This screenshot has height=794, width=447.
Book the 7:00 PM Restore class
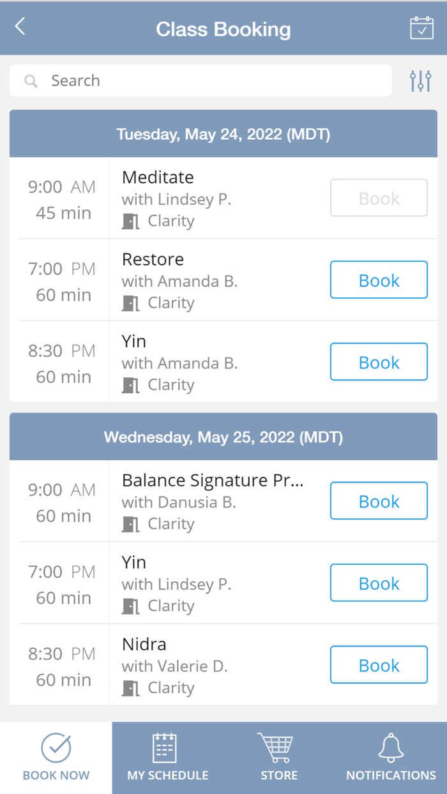pyautogui.click(x=379, y=280)
